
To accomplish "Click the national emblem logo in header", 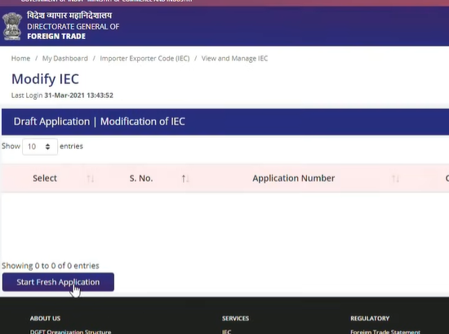I will pos(11,26).
